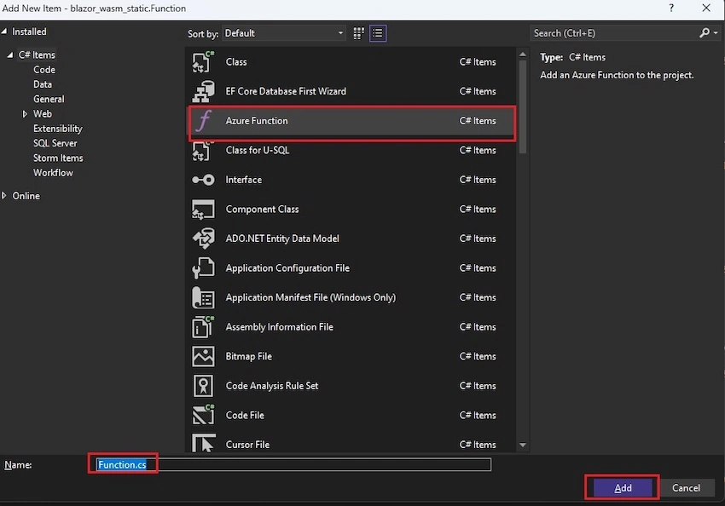
Task: Select "ADO.NET Entity Data Model" text
Action: tap(282, 239)
